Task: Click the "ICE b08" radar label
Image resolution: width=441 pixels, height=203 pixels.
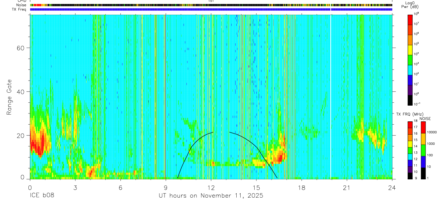Action: 41,196
